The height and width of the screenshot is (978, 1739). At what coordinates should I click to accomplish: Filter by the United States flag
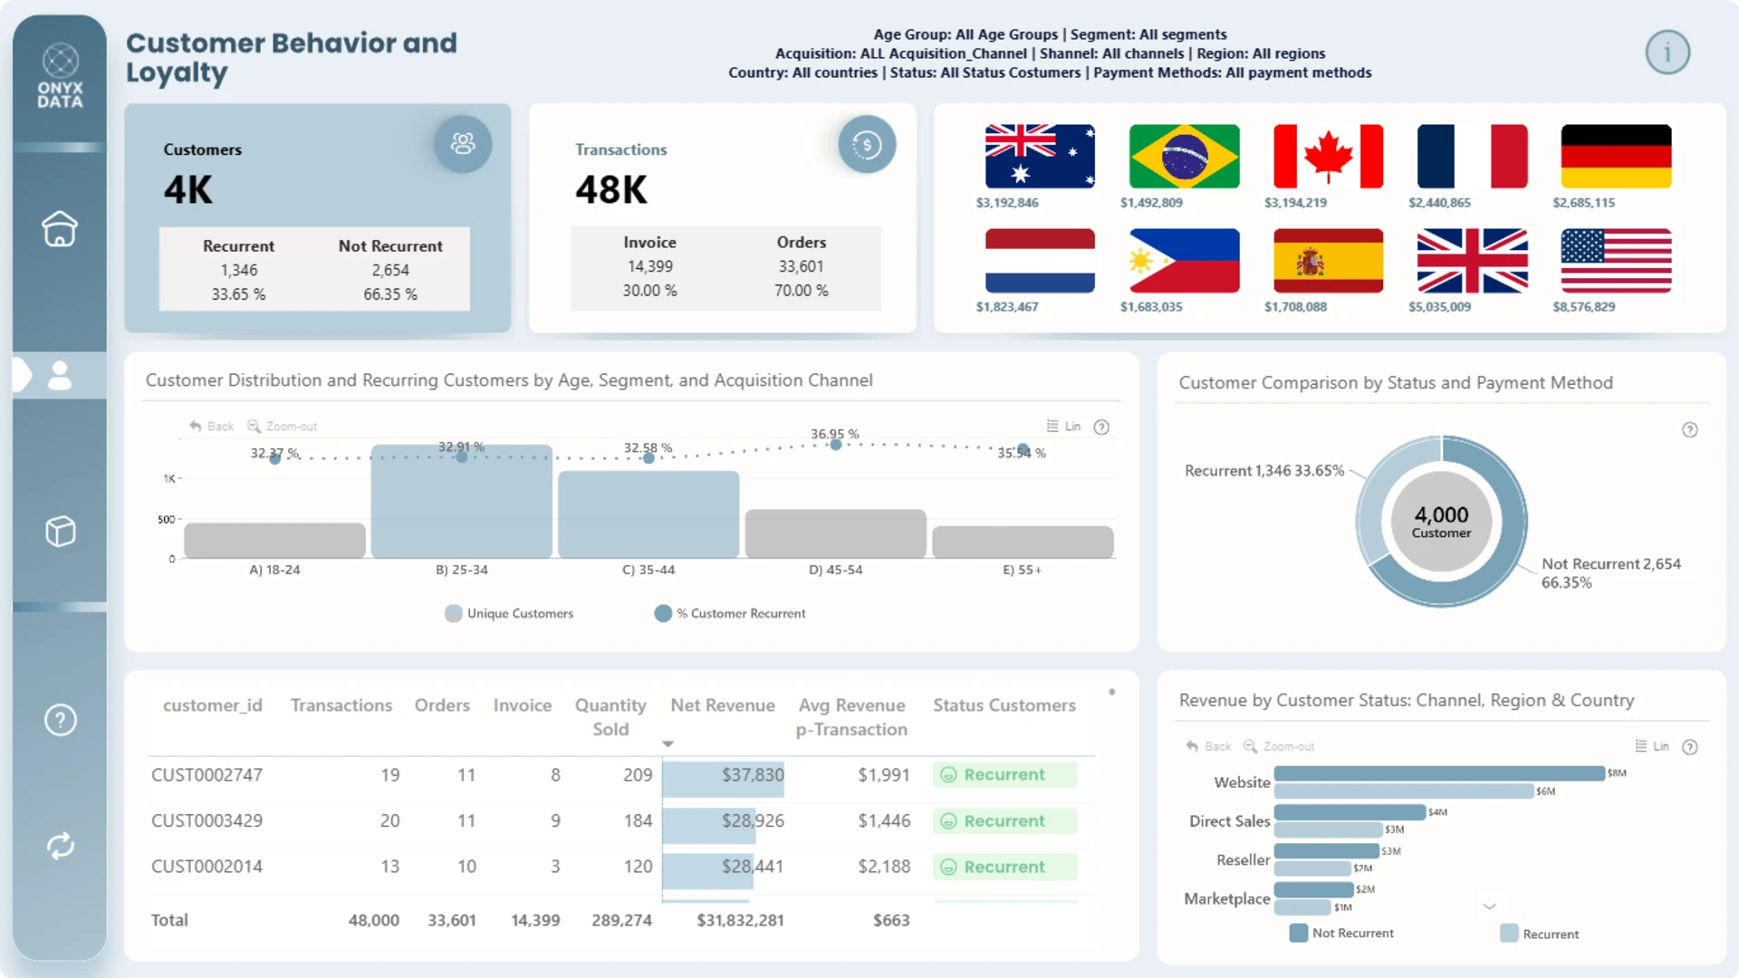tap(1616, 261)
